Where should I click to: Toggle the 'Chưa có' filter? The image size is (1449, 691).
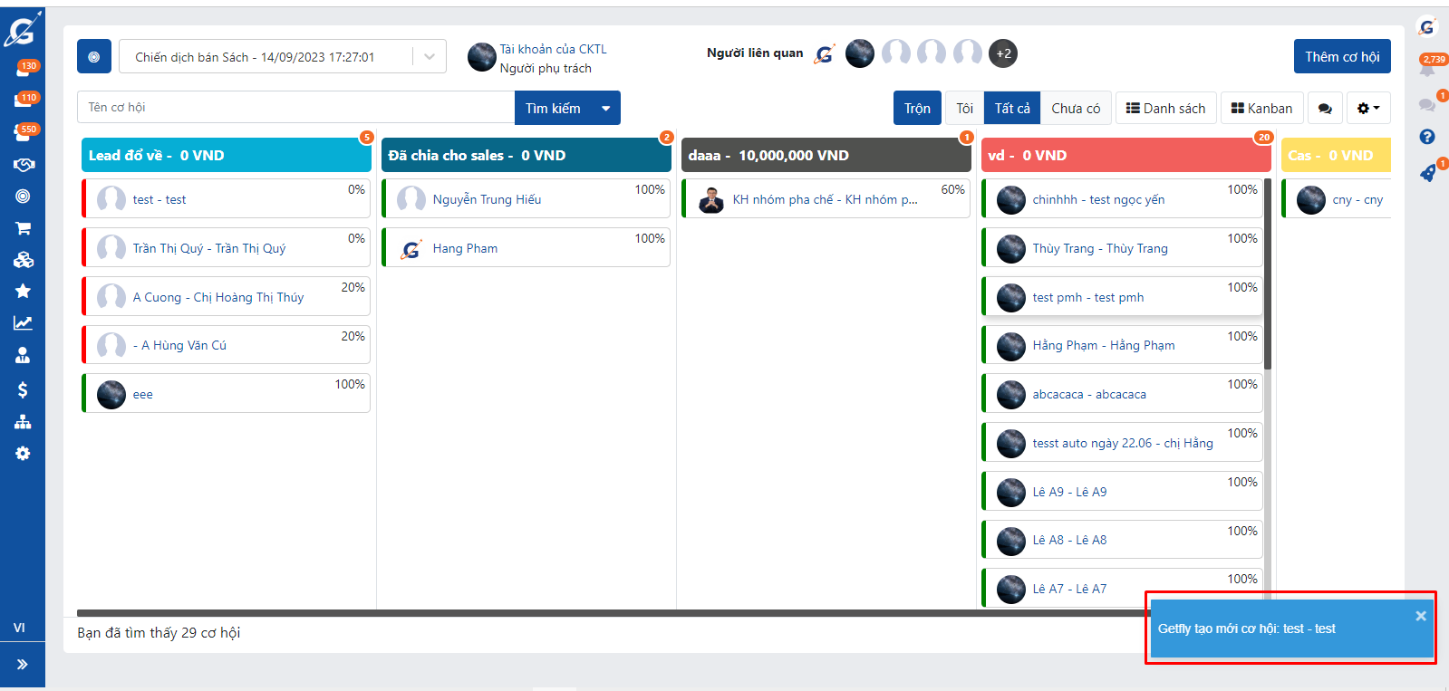[1076, 109]
